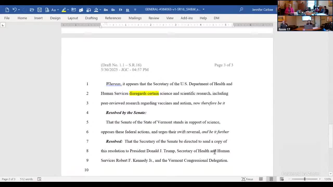The height and width of the screenshot is (187, 333).
Task: Click the zoom in plus button
Action: (320, 179)
